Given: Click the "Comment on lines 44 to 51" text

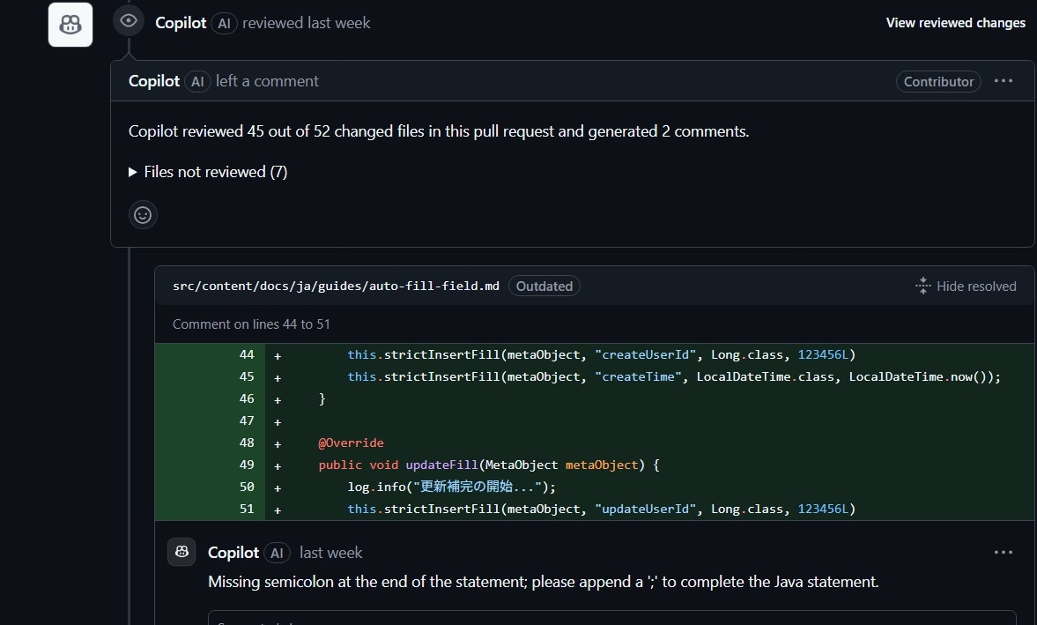Looking at the screenshot, I should tap(251, 324).
